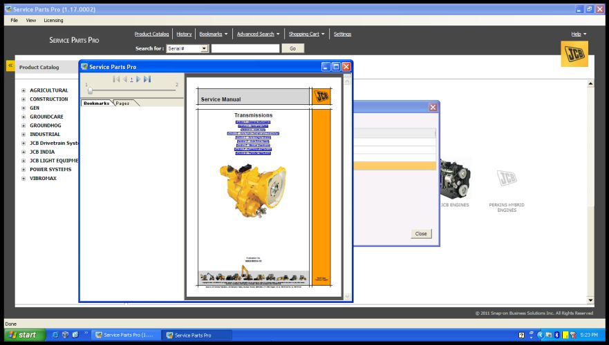
Task: Go to first page in viewer
Action: click(x=116, y=79)
